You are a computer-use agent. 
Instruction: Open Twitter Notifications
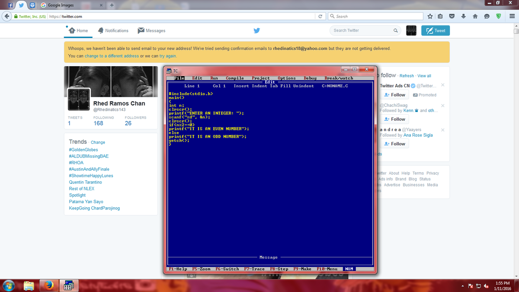[113, 31]
